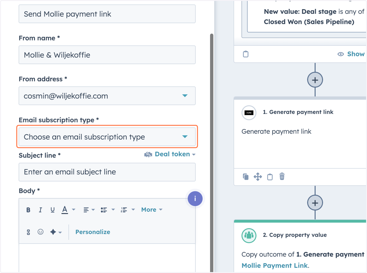Open bulleted list style dropdown arrow

[x=113, y=210]
